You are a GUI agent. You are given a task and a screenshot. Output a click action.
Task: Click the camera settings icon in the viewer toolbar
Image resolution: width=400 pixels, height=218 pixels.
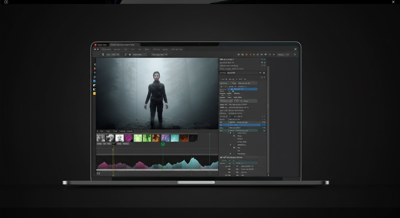click(130, 54)
